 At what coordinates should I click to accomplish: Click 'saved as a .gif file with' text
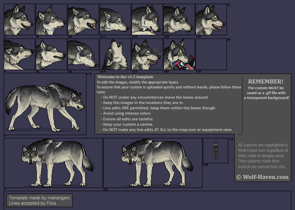266,93
